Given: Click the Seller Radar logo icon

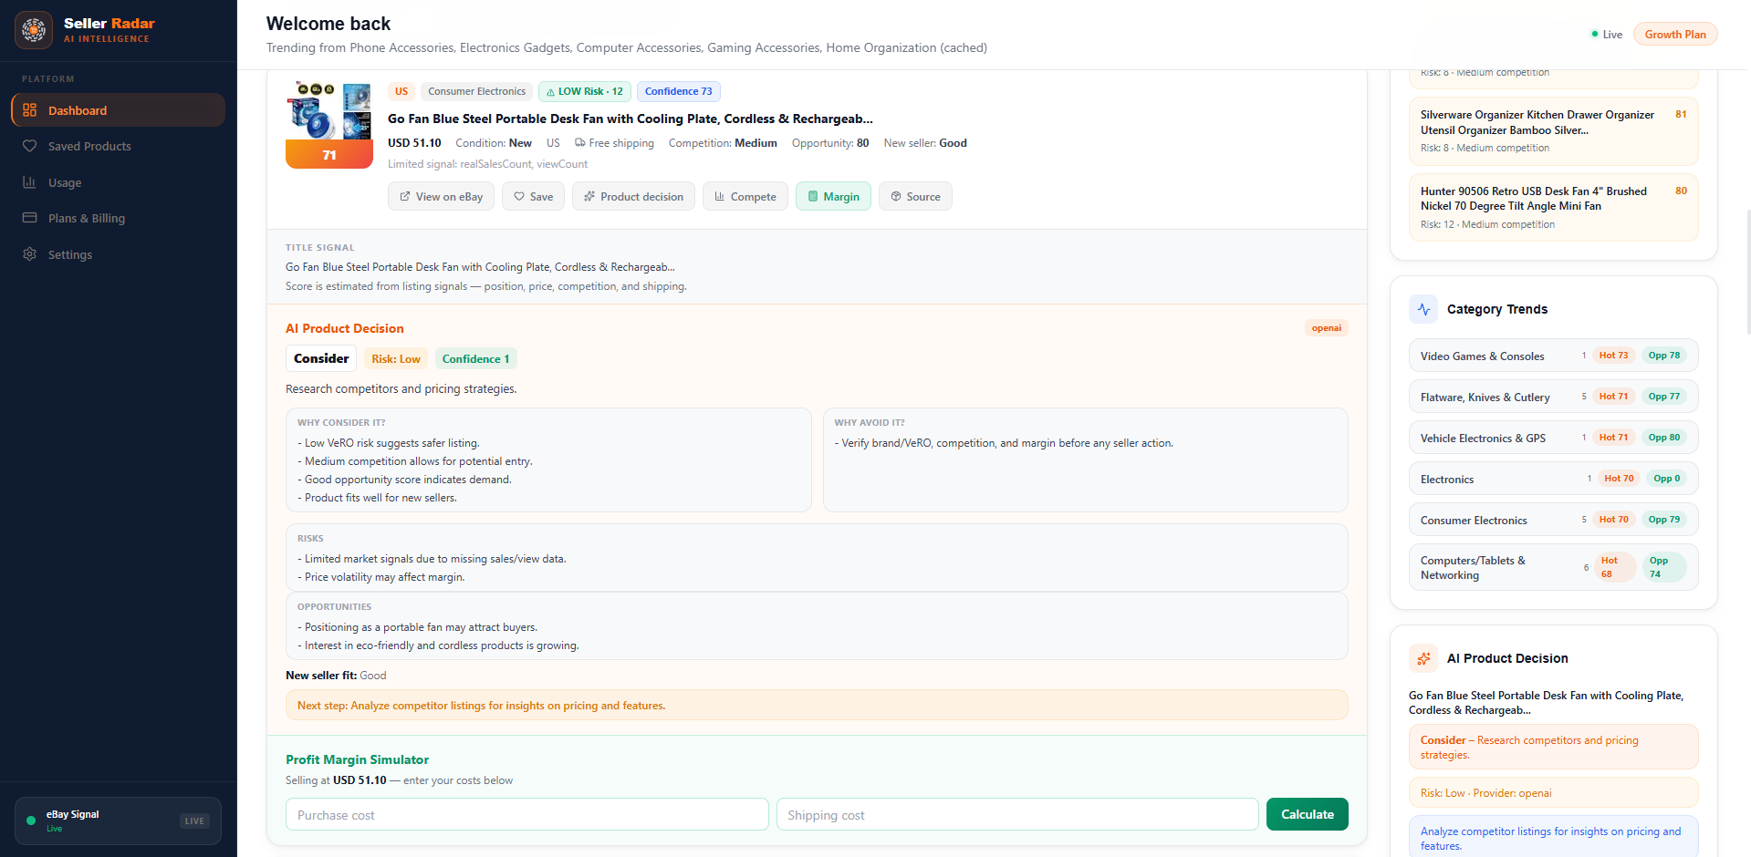Looking at the screenshot, I should coord(34,30).
